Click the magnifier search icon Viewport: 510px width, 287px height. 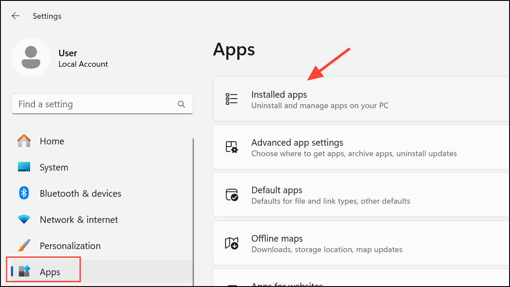click(181, 104)
